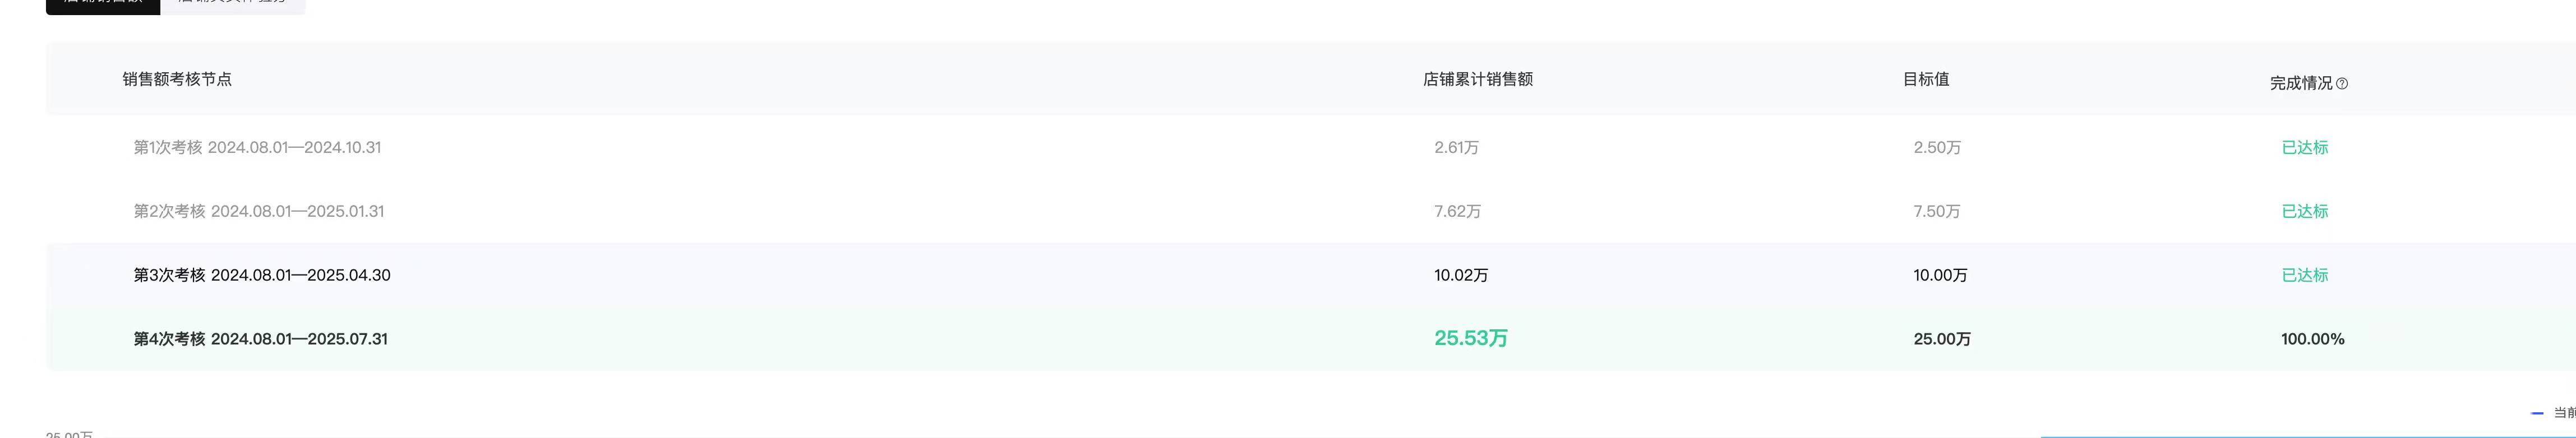
Task: Switch to the gray inactive top tab
Action: (232, 5)
